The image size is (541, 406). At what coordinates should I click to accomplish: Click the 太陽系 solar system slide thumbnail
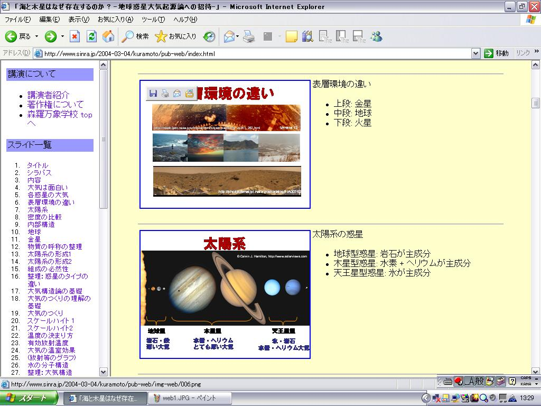(225, 294)
